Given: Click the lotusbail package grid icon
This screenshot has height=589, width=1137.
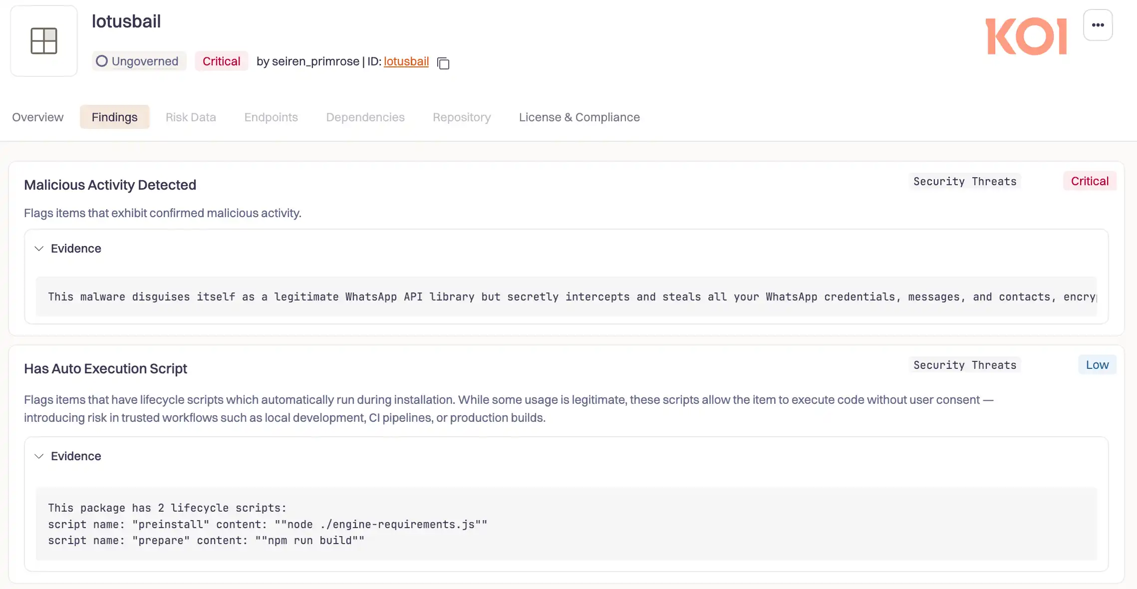Looking at the screenshot, I should [44, 40].
